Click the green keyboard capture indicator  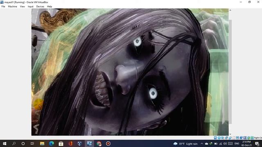tap(252, 138)
